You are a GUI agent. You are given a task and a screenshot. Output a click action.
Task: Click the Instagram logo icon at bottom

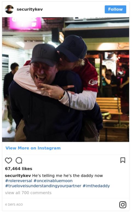pyautogui.click(x=123, y=205)
